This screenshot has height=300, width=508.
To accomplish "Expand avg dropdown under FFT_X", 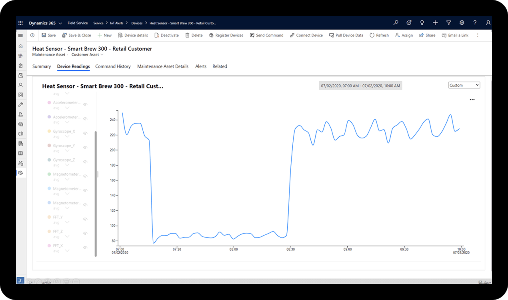I will (x=67, y=251).
